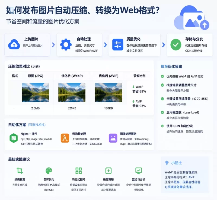The height and width of the screenshot is (200, 217).
Task: Click the crop icon above 按需裁剪
Action: (x=20, y=171)
